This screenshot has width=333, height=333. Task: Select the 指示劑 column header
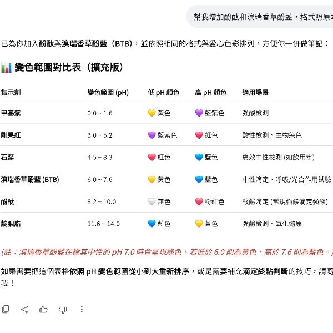click(11, 93)
